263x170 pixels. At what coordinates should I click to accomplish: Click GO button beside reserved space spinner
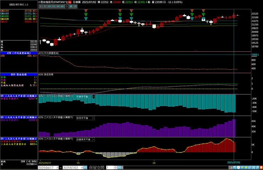coord(119,168)
